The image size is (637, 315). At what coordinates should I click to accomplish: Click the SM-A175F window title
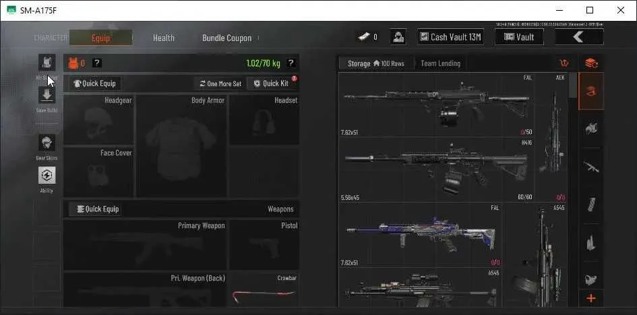point(38,11)
